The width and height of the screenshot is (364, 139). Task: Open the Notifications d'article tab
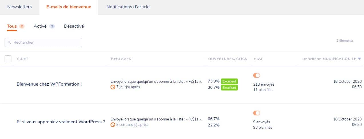coord(128,7)
